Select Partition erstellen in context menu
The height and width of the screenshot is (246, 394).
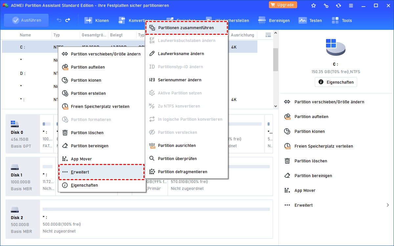[x=102, y=93]
